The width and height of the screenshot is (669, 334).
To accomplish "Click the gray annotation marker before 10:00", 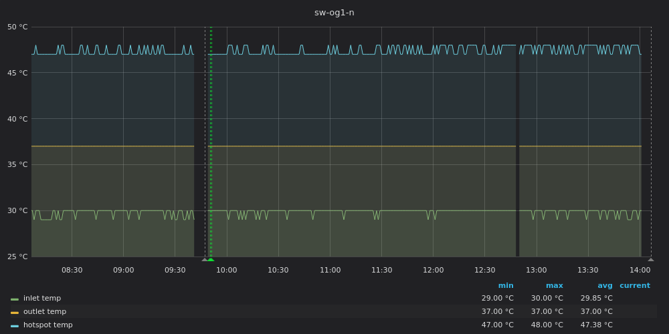I will (205, 259).
